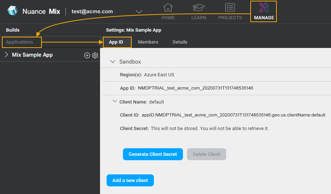Click the 'Settings: Mix Sample App' heading
The image size is (331, 194).
(x=133, y=30)
